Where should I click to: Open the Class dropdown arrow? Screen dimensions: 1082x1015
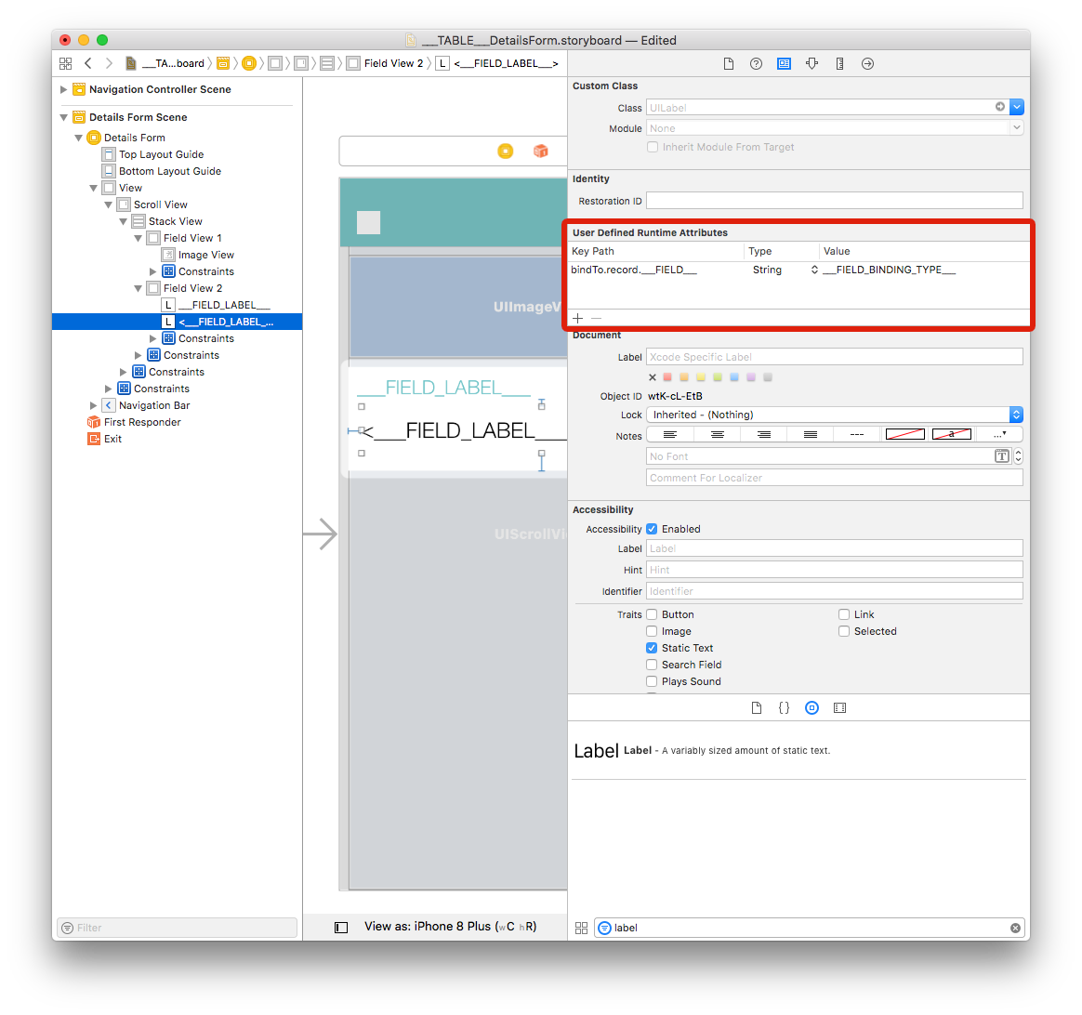[x=1016, y=107]
